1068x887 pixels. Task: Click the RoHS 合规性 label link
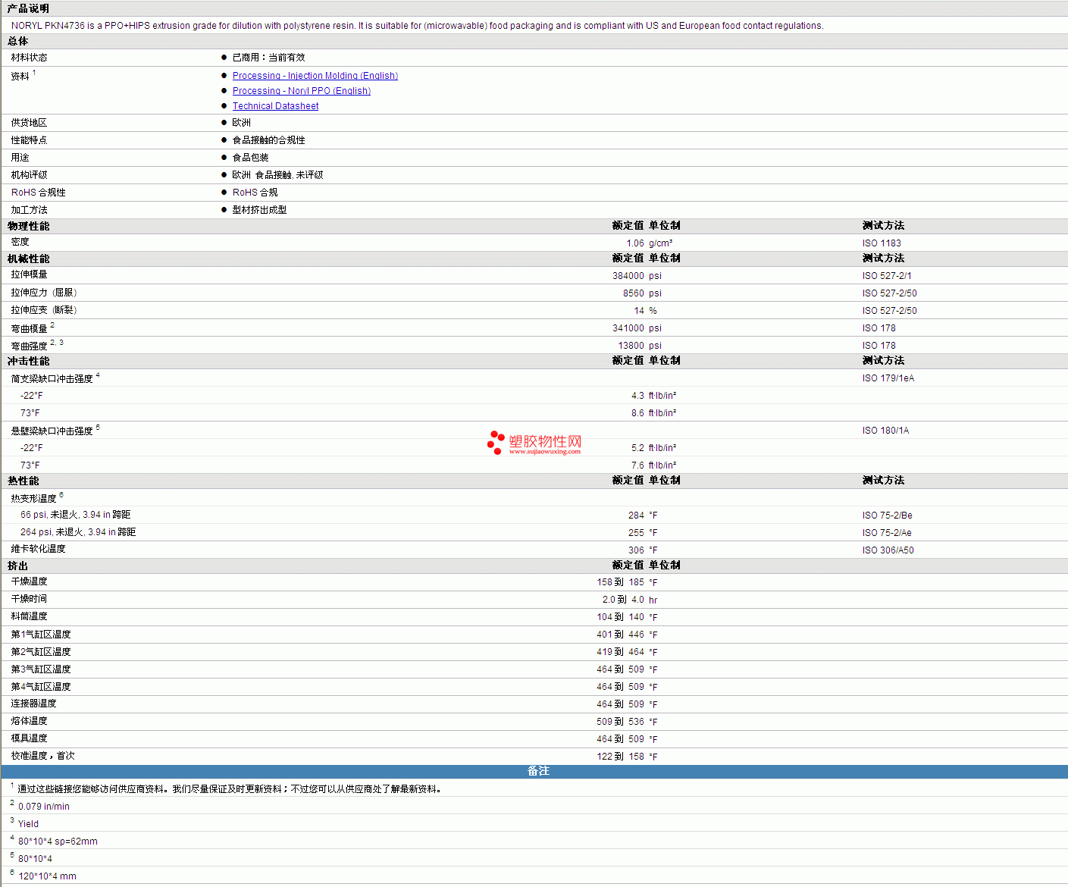[x=38, y=193]
